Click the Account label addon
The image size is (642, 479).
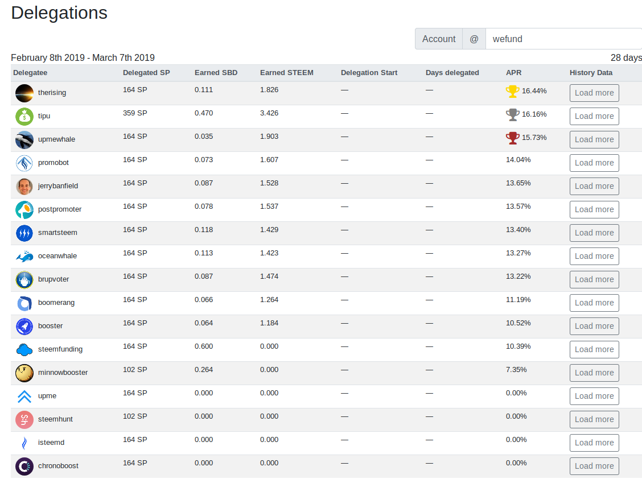click(x=438, y=39)
